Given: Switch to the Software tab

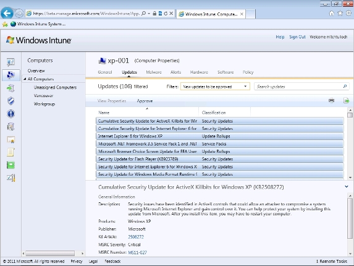Looking at the screenshot, I should 225,72.
